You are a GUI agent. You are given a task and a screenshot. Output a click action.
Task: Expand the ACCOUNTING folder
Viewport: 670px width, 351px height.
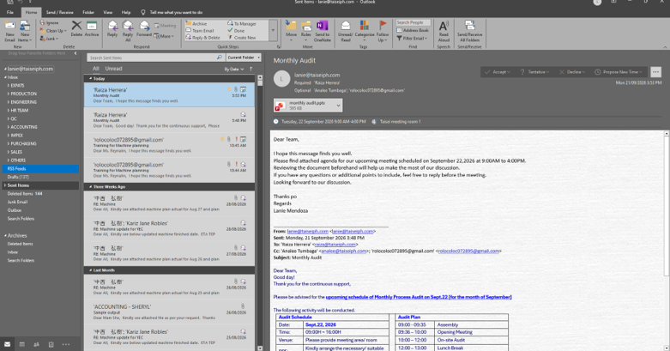[x=8, y=127]
